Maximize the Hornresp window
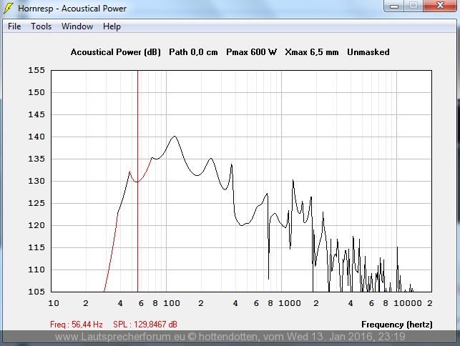This screenshot has width=460, height=346. coord(413,6)
